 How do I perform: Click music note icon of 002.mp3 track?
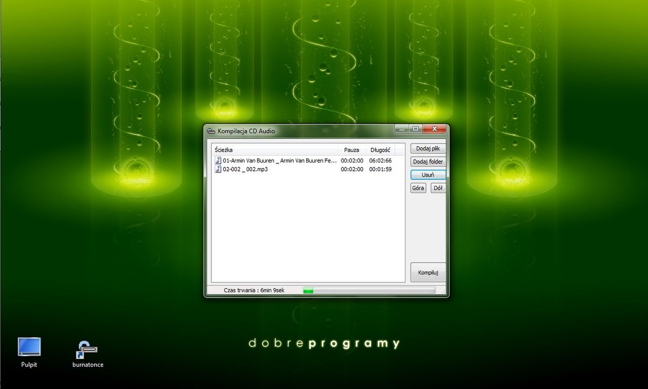click(x=218, y=169)
